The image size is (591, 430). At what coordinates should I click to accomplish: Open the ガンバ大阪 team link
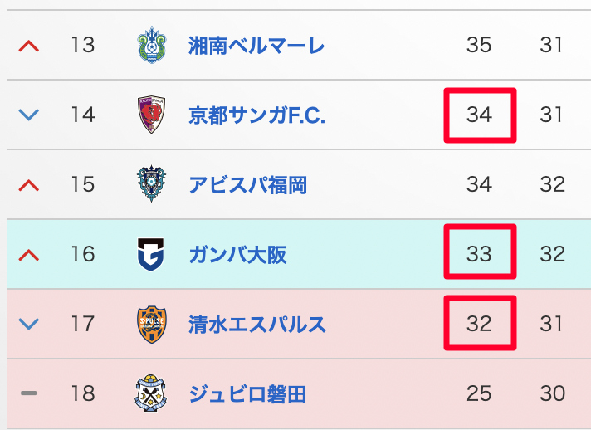click(x=237, y=254)
